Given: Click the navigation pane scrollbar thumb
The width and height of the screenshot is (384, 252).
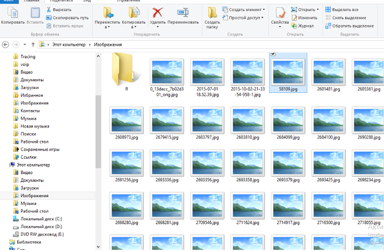Looking at the screenshot, I should click(98, 132).
